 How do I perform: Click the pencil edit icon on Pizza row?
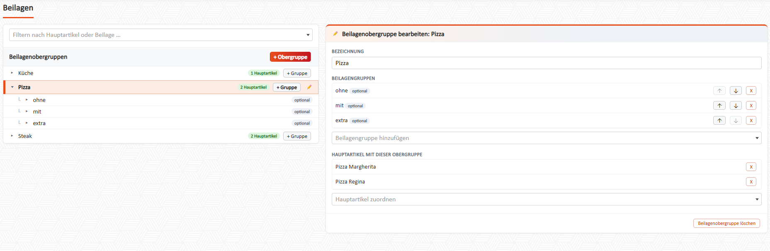309,87
